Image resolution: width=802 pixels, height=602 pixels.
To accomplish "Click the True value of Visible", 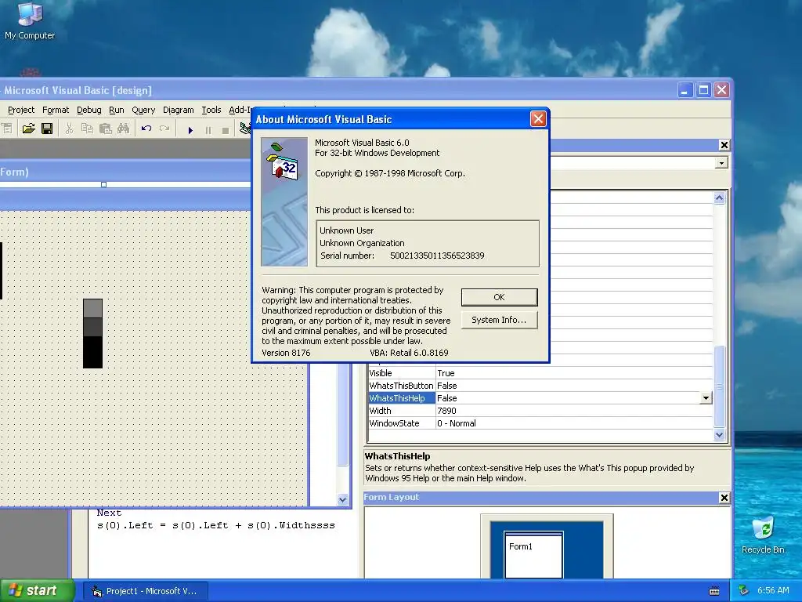I will coord(446,373).
